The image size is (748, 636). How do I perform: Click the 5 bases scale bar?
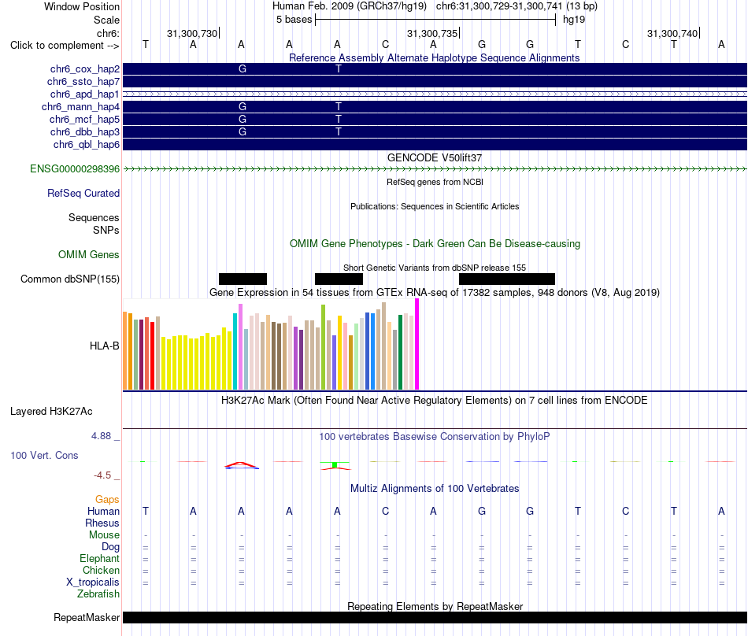pos(435,20)
